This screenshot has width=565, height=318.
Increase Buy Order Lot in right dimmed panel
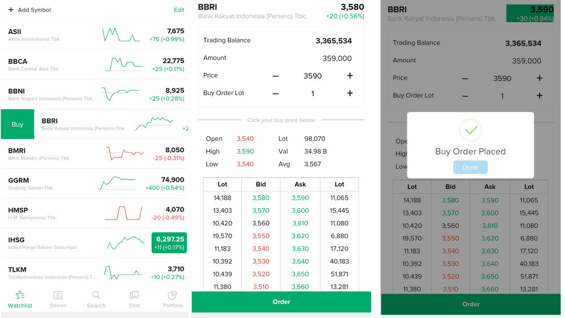tap(540, 96)
